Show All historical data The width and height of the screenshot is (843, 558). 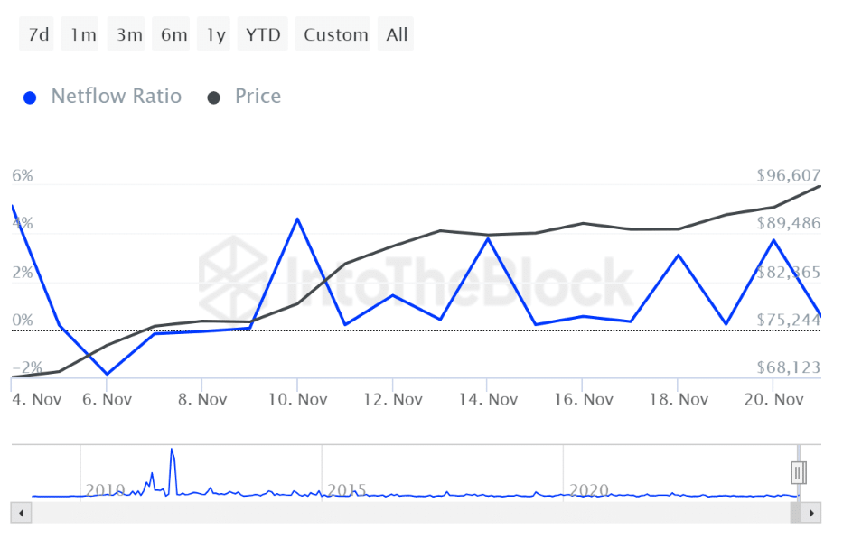pyautogui.click(x=397, y=35)
